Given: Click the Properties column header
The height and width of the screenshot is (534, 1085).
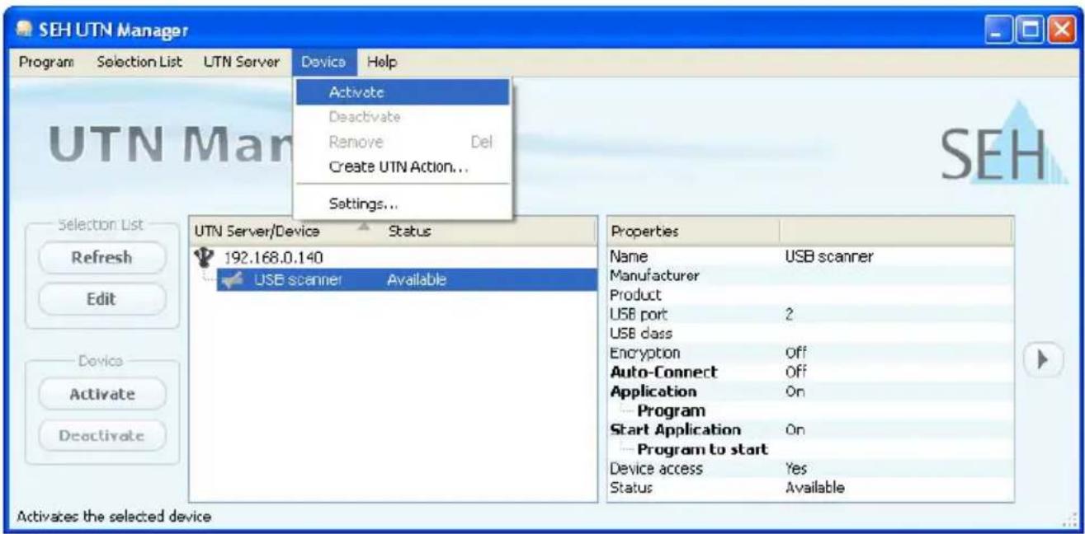Looking at the screenshot, I should pyautogui.click(x=693, y=232).
